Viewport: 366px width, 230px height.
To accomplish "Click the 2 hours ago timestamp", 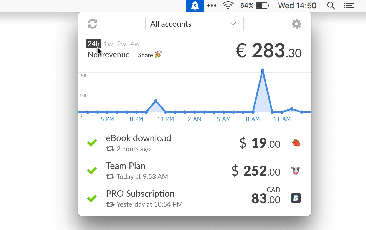I will 133,149.
